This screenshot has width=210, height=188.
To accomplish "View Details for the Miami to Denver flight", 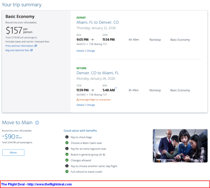I will click(x=80, y=51).
